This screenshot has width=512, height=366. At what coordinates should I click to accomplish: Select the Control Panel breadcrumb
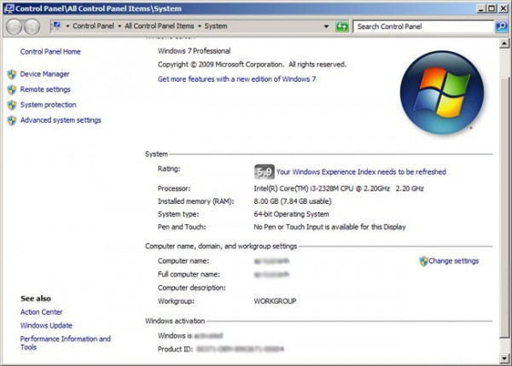93,26
